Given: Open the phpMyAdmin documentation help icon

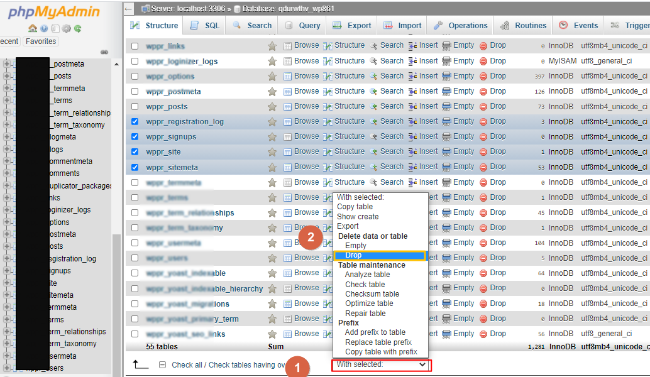Looking at the screenshot, I should 44,28.
